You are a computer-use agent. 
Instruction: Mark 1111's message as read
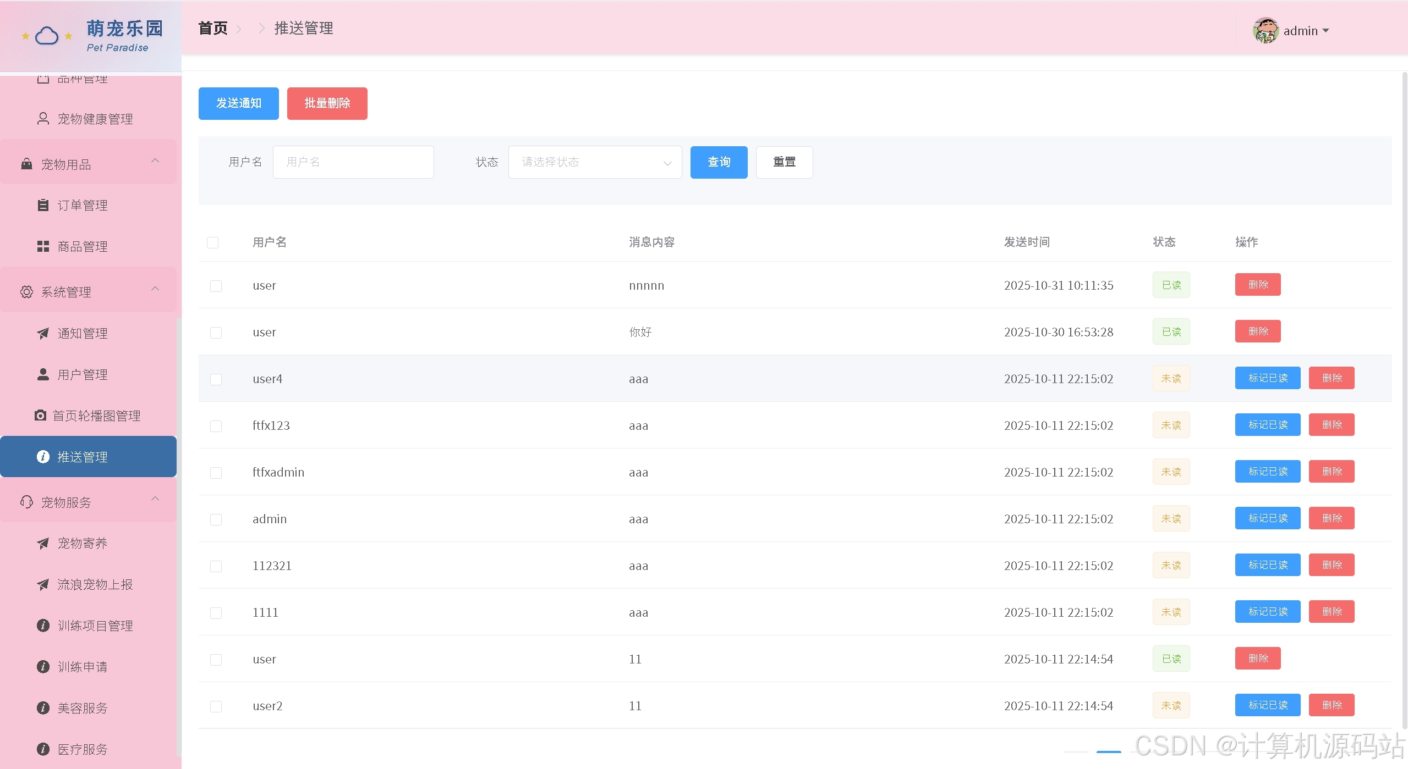[1268, 612]
